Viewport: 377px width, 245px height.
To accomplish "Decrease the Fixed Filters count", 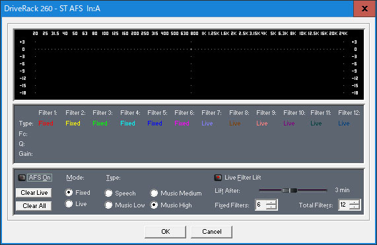I will click(272, 207).
